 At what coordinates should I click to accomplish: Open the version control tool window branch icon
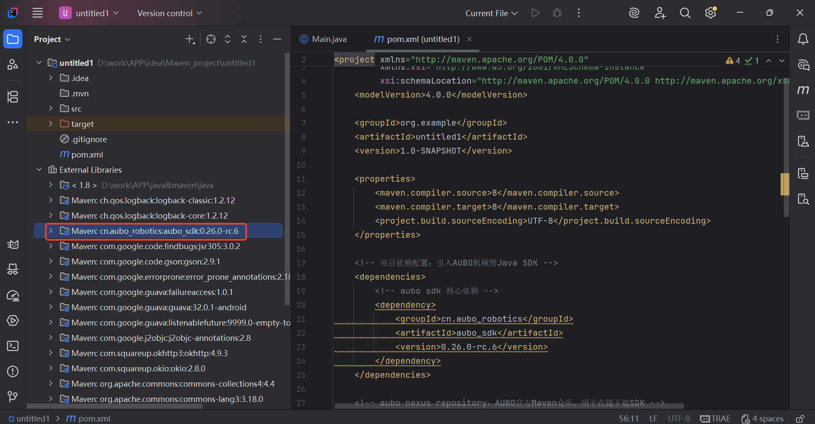[x=13, y=397]
